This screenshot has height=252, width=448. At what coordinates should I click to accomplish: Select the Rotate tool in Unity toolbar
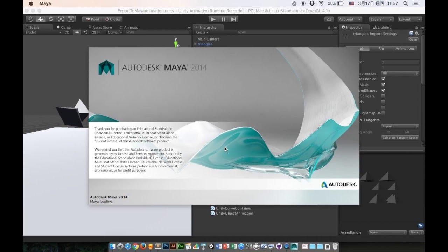(51, 19)
